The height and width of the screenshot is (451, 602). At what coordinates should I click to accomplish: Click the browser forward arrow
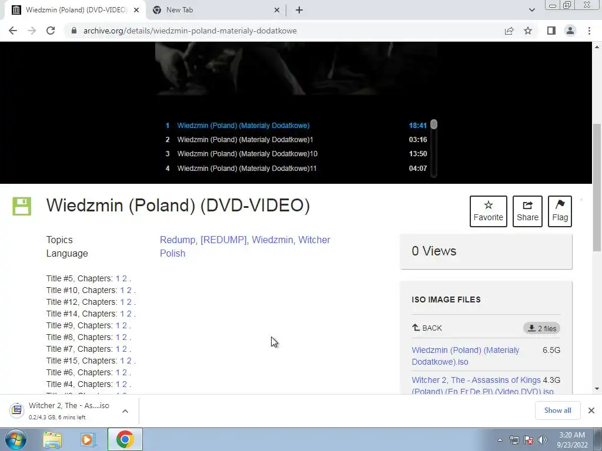32,31
